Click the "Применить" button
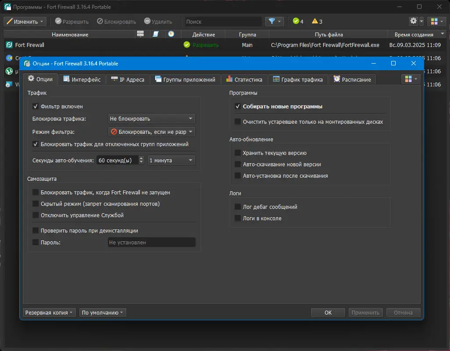Image resolution: width=450 pixels, height=351 pixels. [366, 312]
